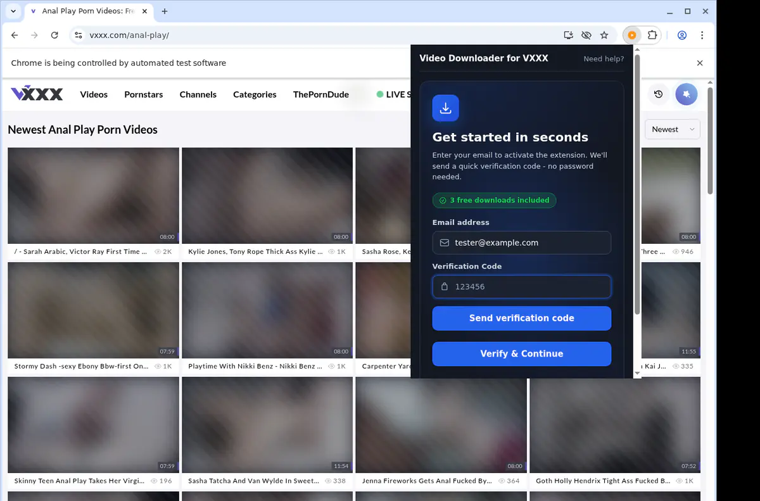Click the 07:52 duration badge
Screen dimensions: 760x501
coord(688,466)
